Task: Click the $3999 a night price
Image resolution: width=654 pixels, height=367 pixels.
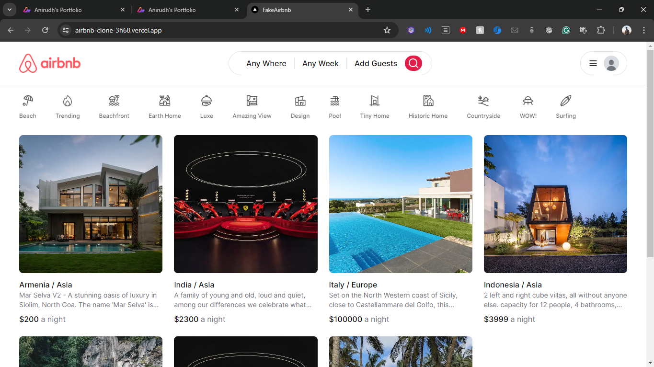Action: click(509, 319)
